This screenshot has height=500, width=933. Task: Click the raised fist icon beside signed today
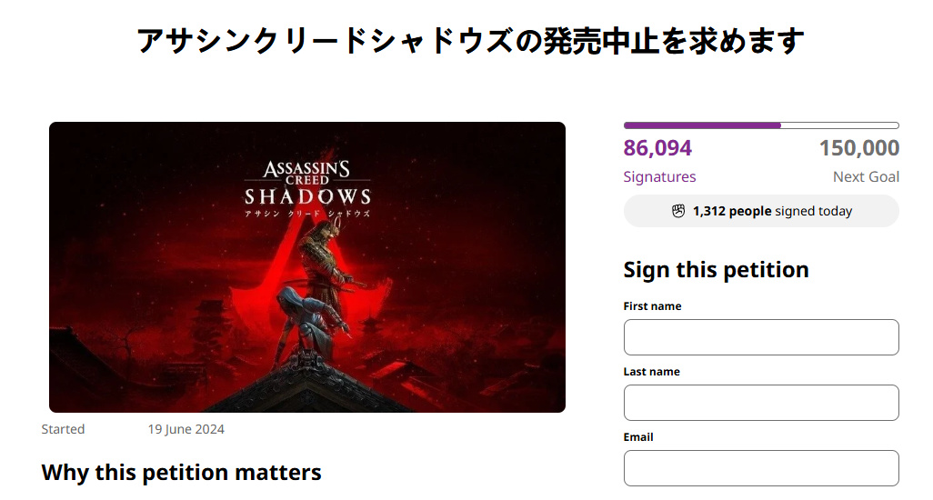(678, 211)
